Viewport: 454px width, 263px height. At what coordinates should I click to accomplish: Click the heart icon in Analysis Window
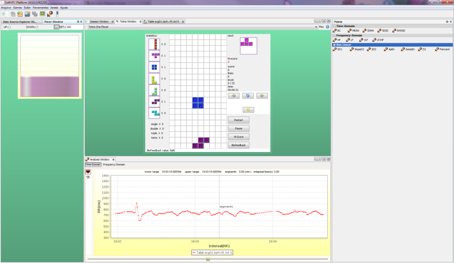[88, 172]
